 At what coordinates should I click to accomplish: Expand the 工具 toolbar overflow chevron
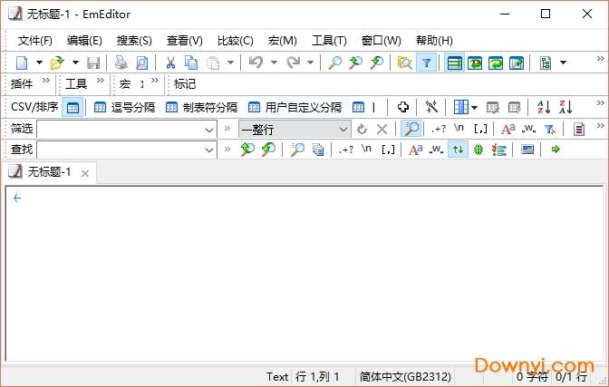point(101,80)
